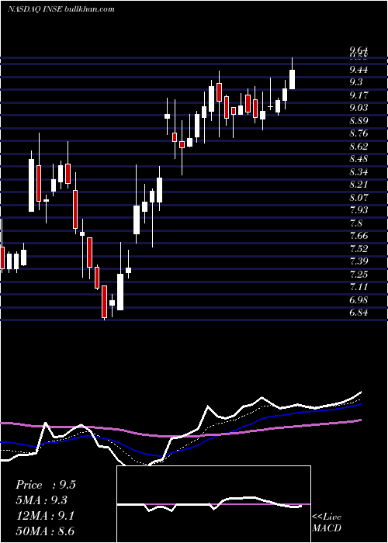
Task: Open the Live MACD inset chart
Action: pyautogui.click(x=213, y=504)
